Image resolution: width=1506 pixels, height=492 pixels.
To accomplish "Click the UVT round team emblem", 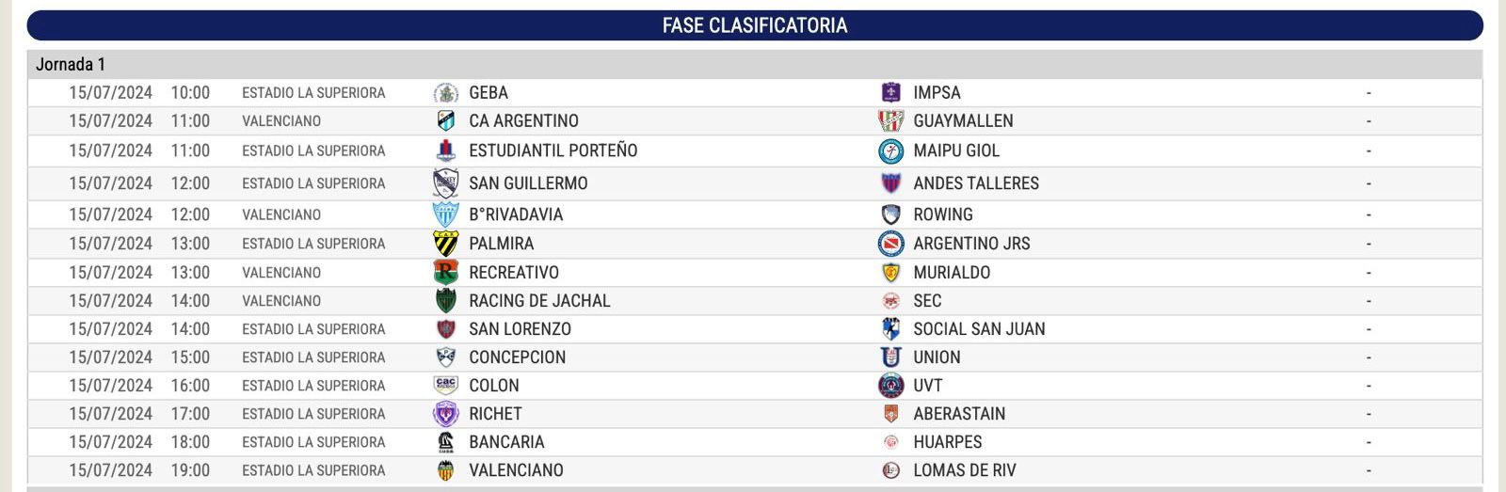I will (x=890, y=386).
